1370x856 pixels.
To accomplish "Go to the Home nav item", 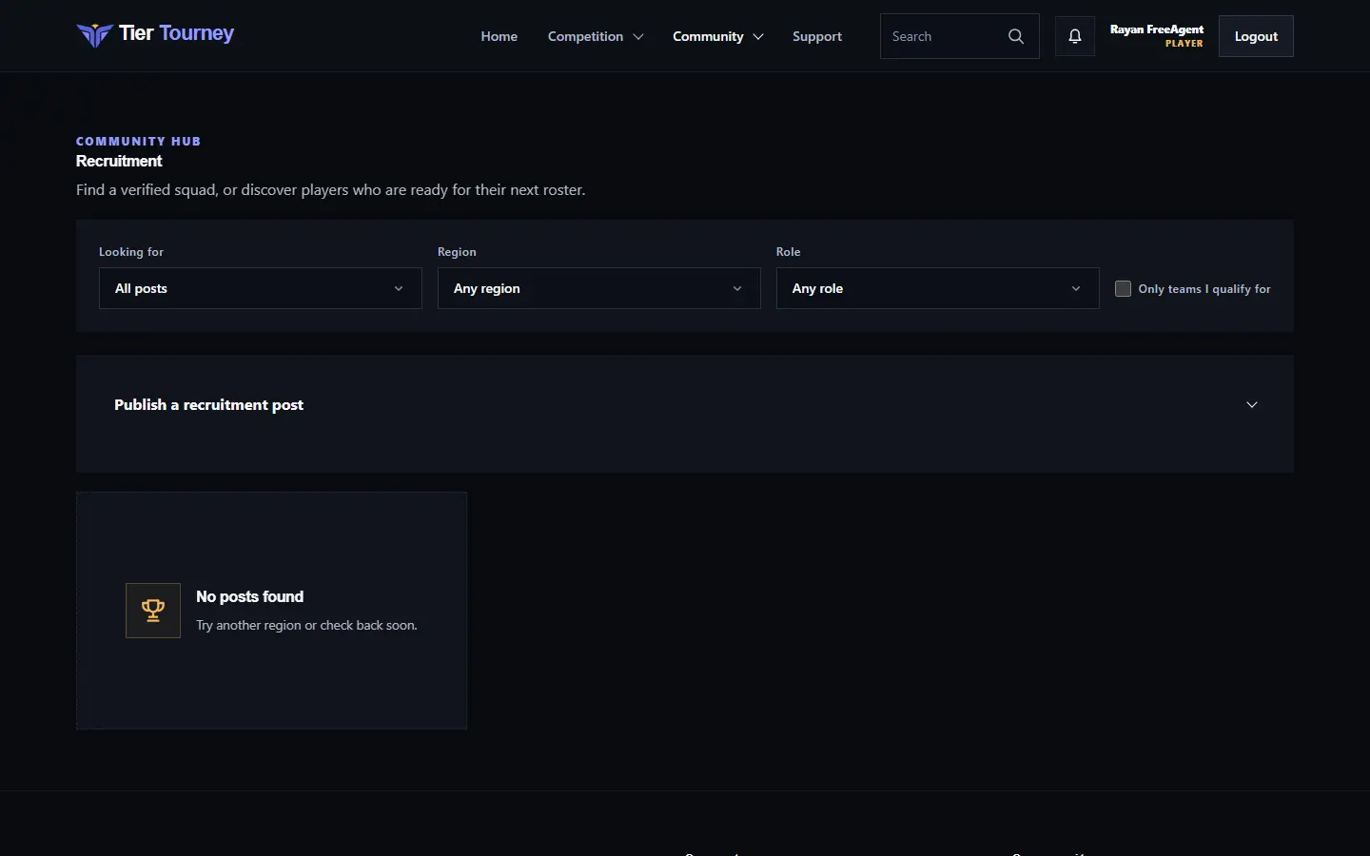I will click(x=499, y=36).
